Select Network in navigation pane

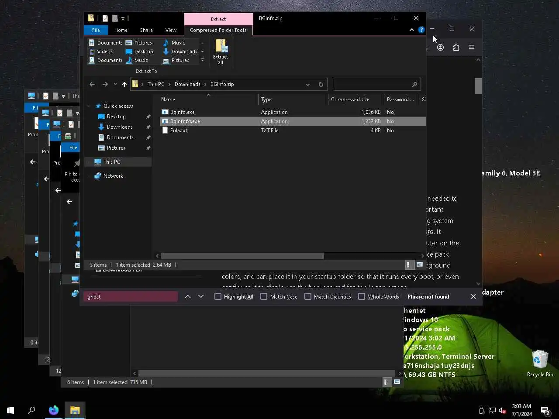point(113,176)
